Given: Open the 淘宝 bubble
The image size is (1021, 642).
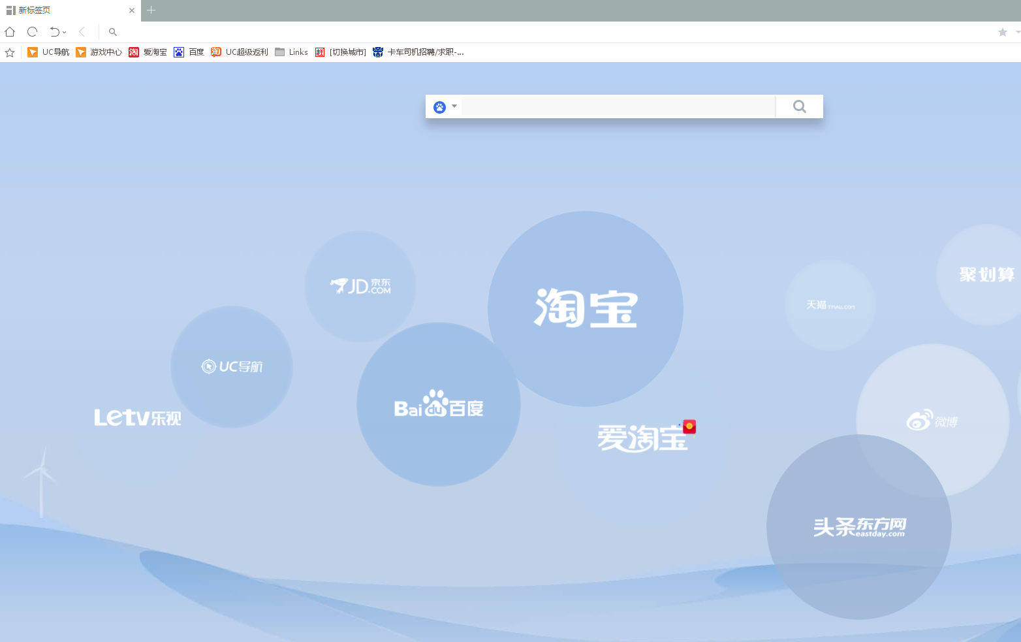Looking at the screenshot, I should [586, 308].
